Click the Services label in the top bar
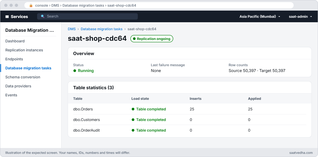Viewport: 318px width, 157px height. pyautogui.click(x=19, y=16)
